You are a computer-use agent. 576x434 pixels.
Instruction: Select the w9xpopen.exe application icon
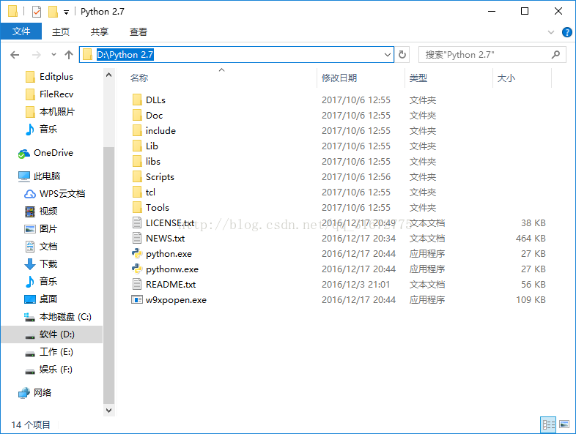(137, 300)
